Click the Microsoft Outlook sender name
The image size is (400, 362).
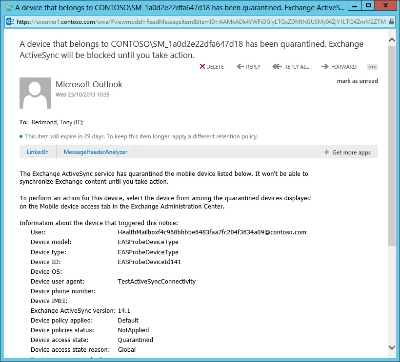click(89, 84)
